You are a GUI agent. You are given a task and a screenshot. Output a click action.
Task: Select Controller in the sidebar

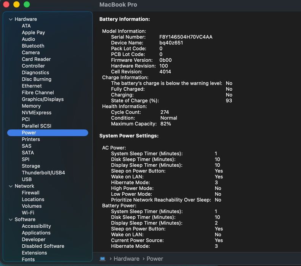tap(34, 66)
